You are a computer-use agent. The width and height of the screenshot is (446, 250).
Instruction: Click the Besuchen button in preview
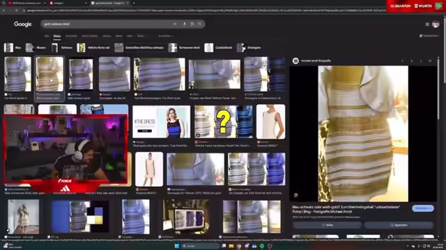coord(423,208)
